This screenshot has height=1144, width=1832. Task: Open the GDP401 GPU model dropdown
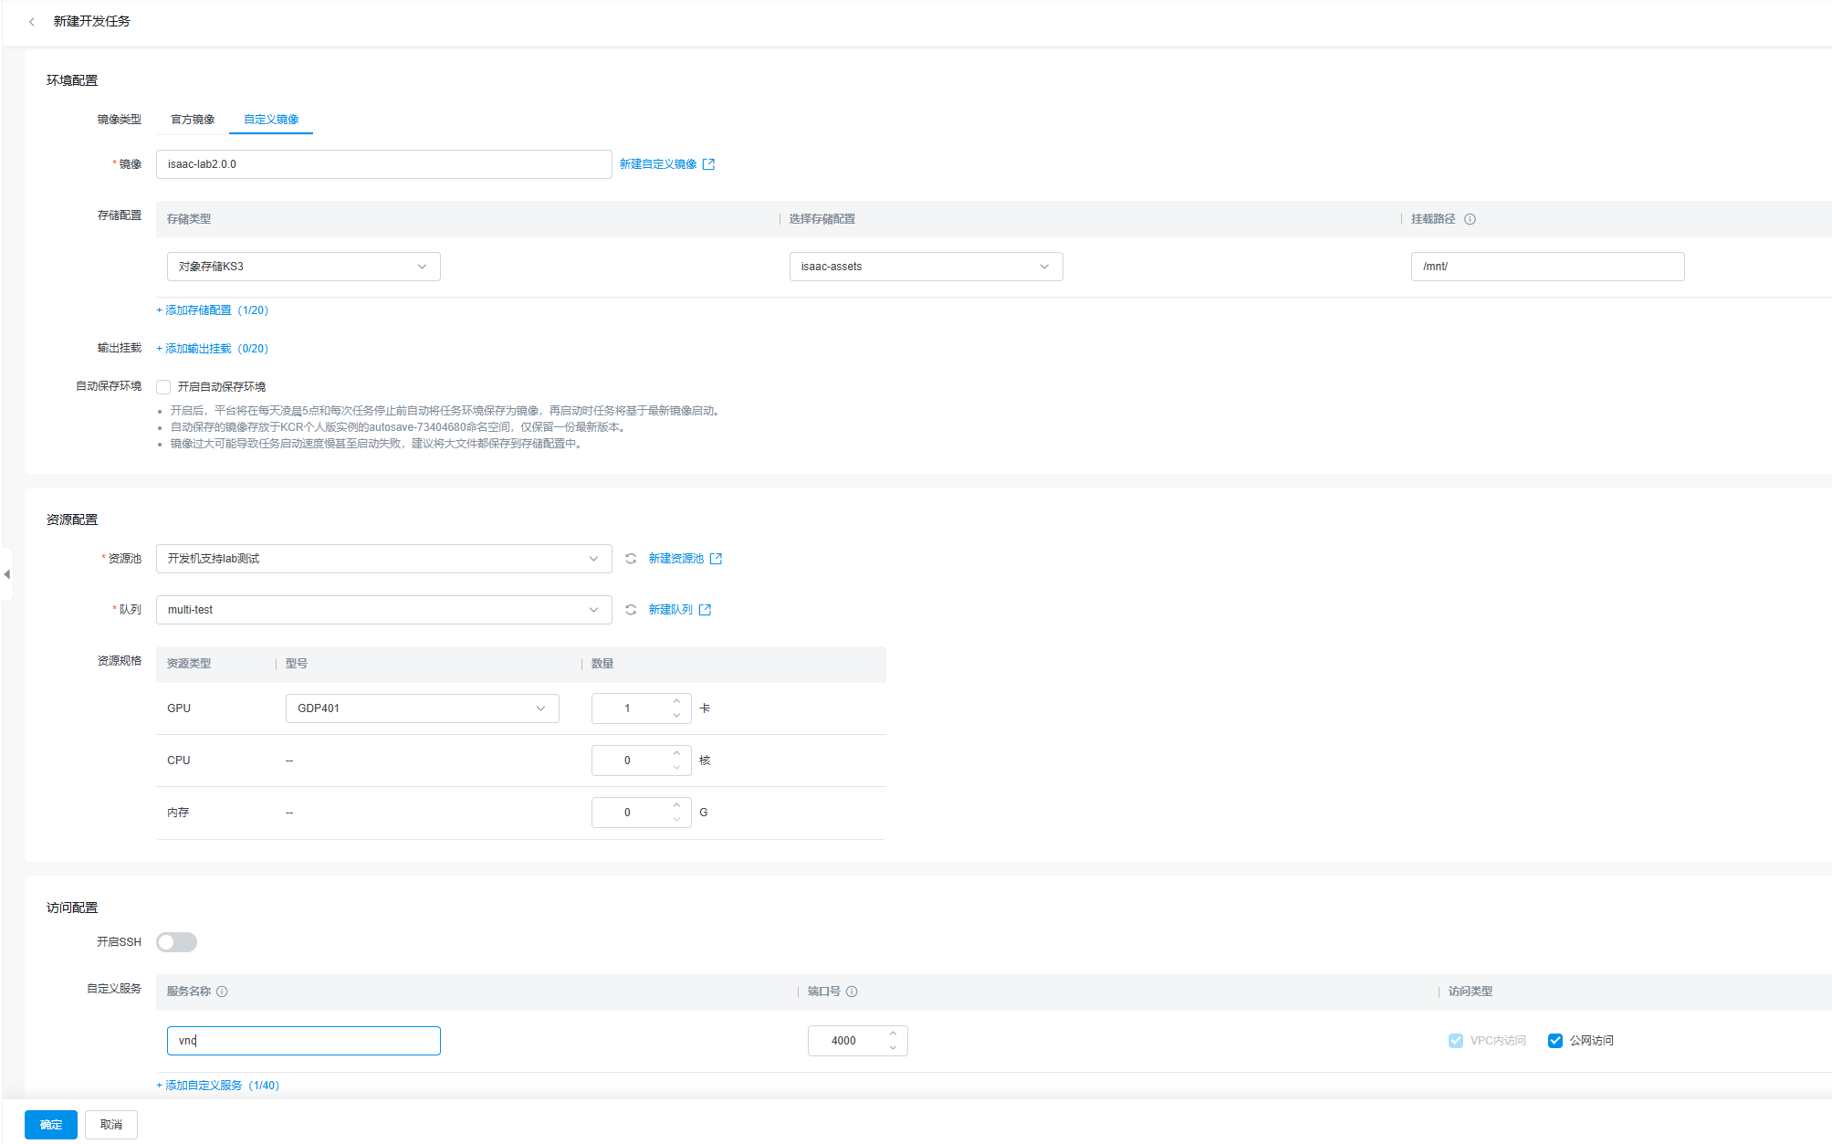[422, 708]
